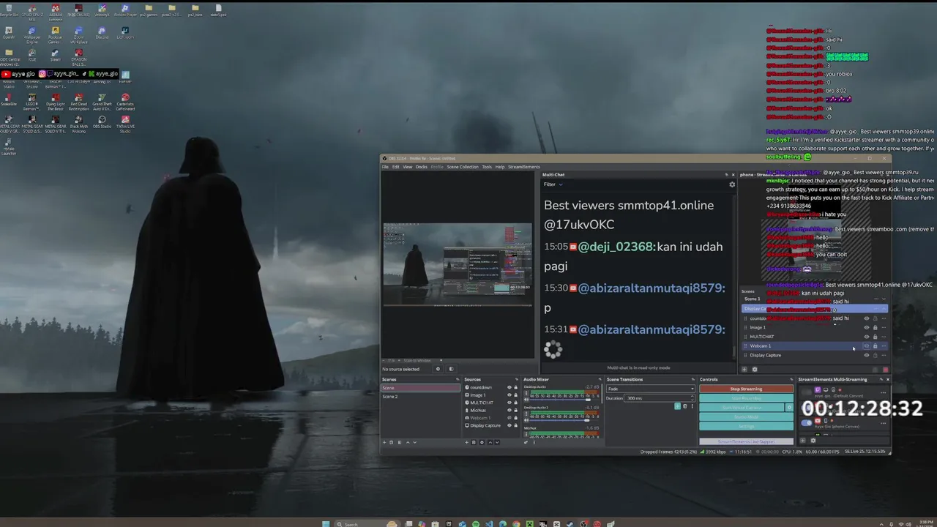This screenshot has height=527, width=937.
Task: Click Start Virtual Camera button
Action: [742, 407]
